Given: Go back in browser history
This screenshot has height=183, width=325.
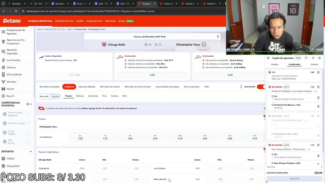Looking at the screenshot, I should pyautogui.click(x=4, y=11).
